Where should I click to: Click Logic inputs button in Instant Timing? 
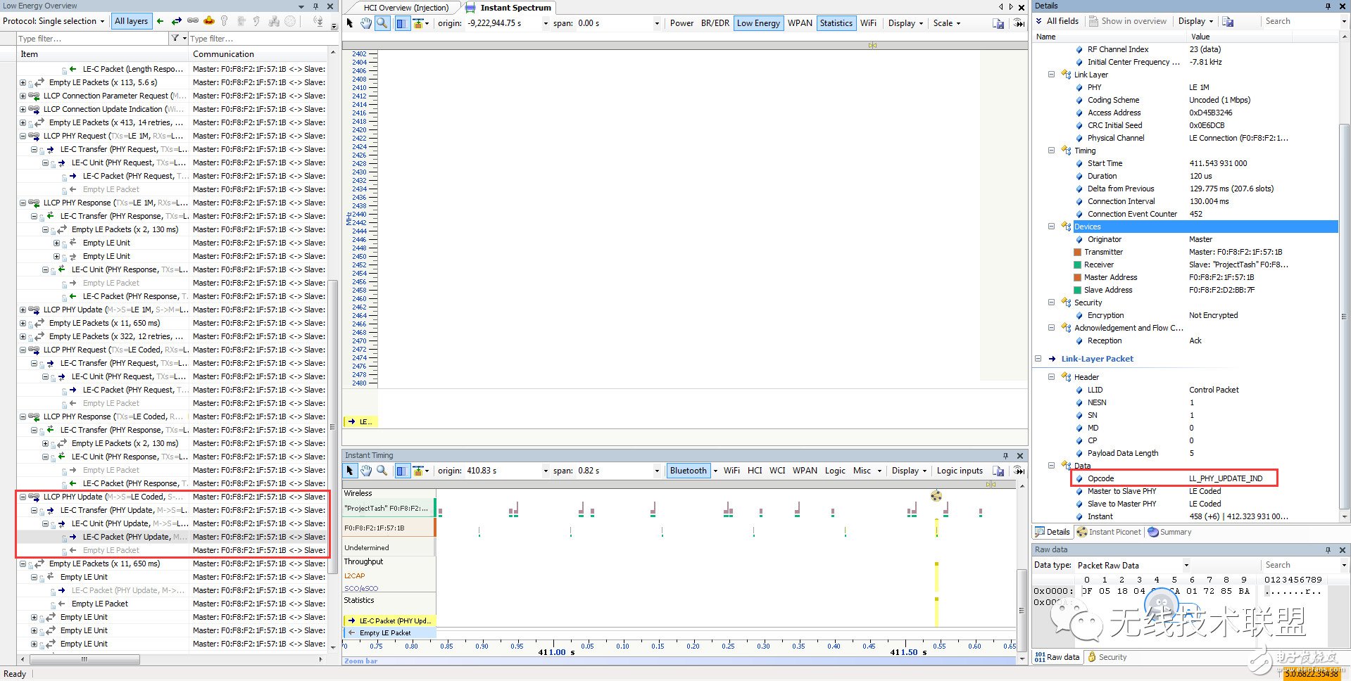pyautogui.click(x=959, y=471)
